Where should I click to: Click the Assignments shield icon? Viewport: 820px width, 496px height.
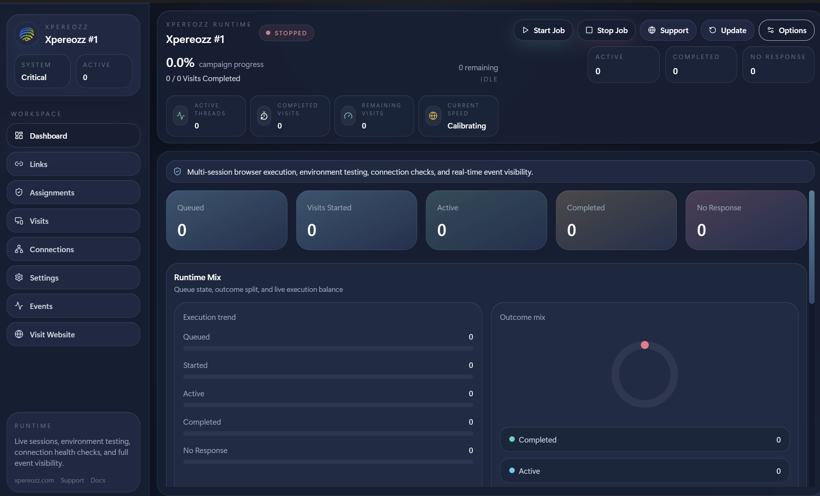19,192
